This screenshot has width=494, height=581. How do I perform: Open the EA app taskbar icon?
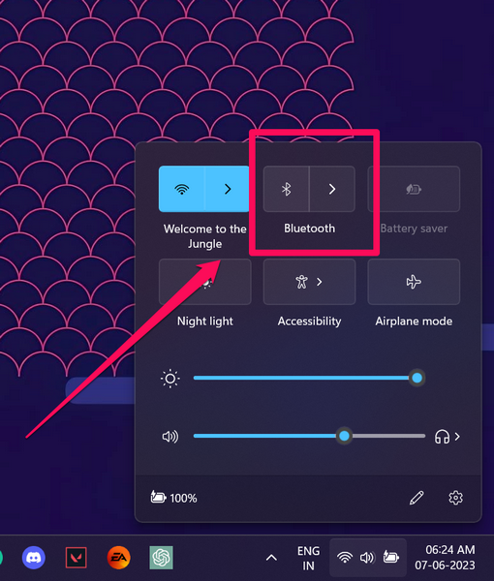click(118, 558)
